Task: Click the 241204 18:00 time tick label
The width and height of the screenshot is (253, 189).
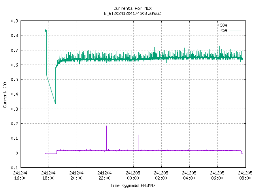Action: 48,176
